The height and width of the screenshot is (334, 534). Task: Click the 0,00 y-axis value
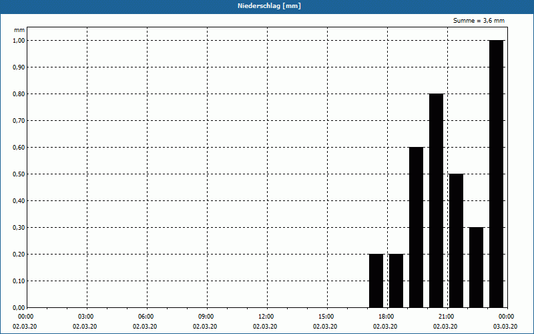pyautogui.click(x=19, y=308)
